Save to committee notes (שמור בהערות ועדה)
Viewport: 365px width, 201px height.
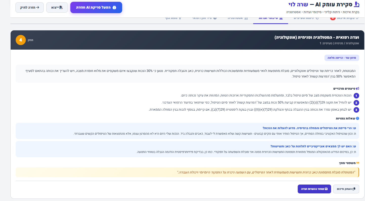click(x=314, y=189)
